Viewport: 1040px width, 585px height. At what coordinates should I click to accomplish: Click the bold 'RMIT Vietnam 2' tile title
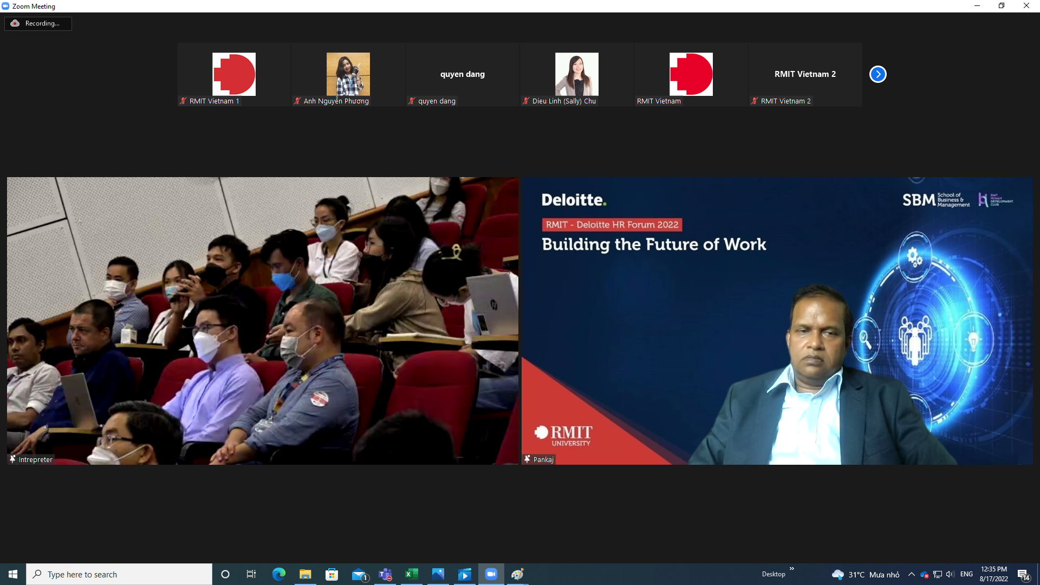[805, 74]
